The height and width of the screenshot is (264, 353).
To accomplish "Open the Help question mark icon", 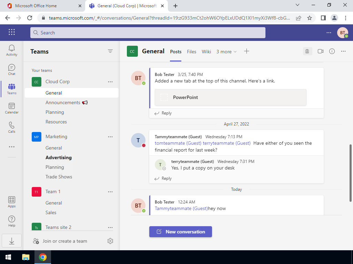I will click(12, 221).
